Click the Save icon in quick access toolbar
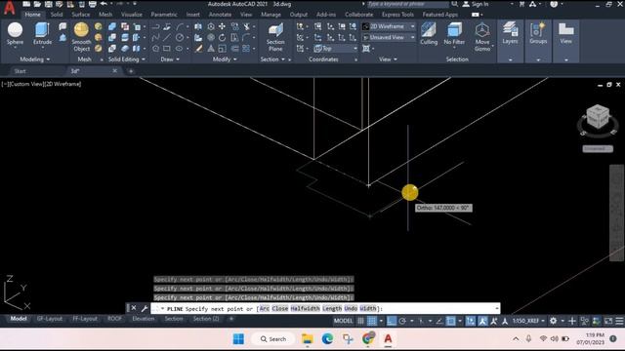625x351 pixels. click(x=48, y=4)
